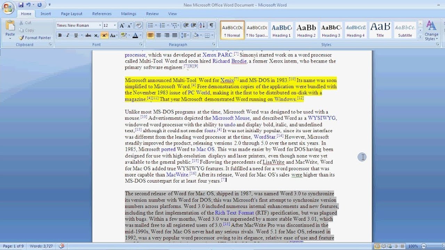The image size is (445, 250).
Task: Click the Redo/Repeat icon
Action: point(39,5)
